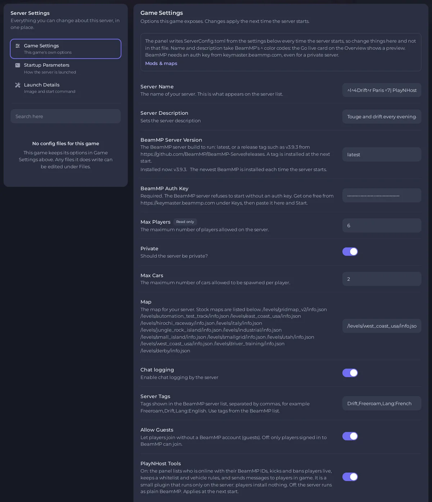This screenshot has height=502, width=432.
Task: Click "Enable chat logging by the server" text
Action: (x=179, y=377)
